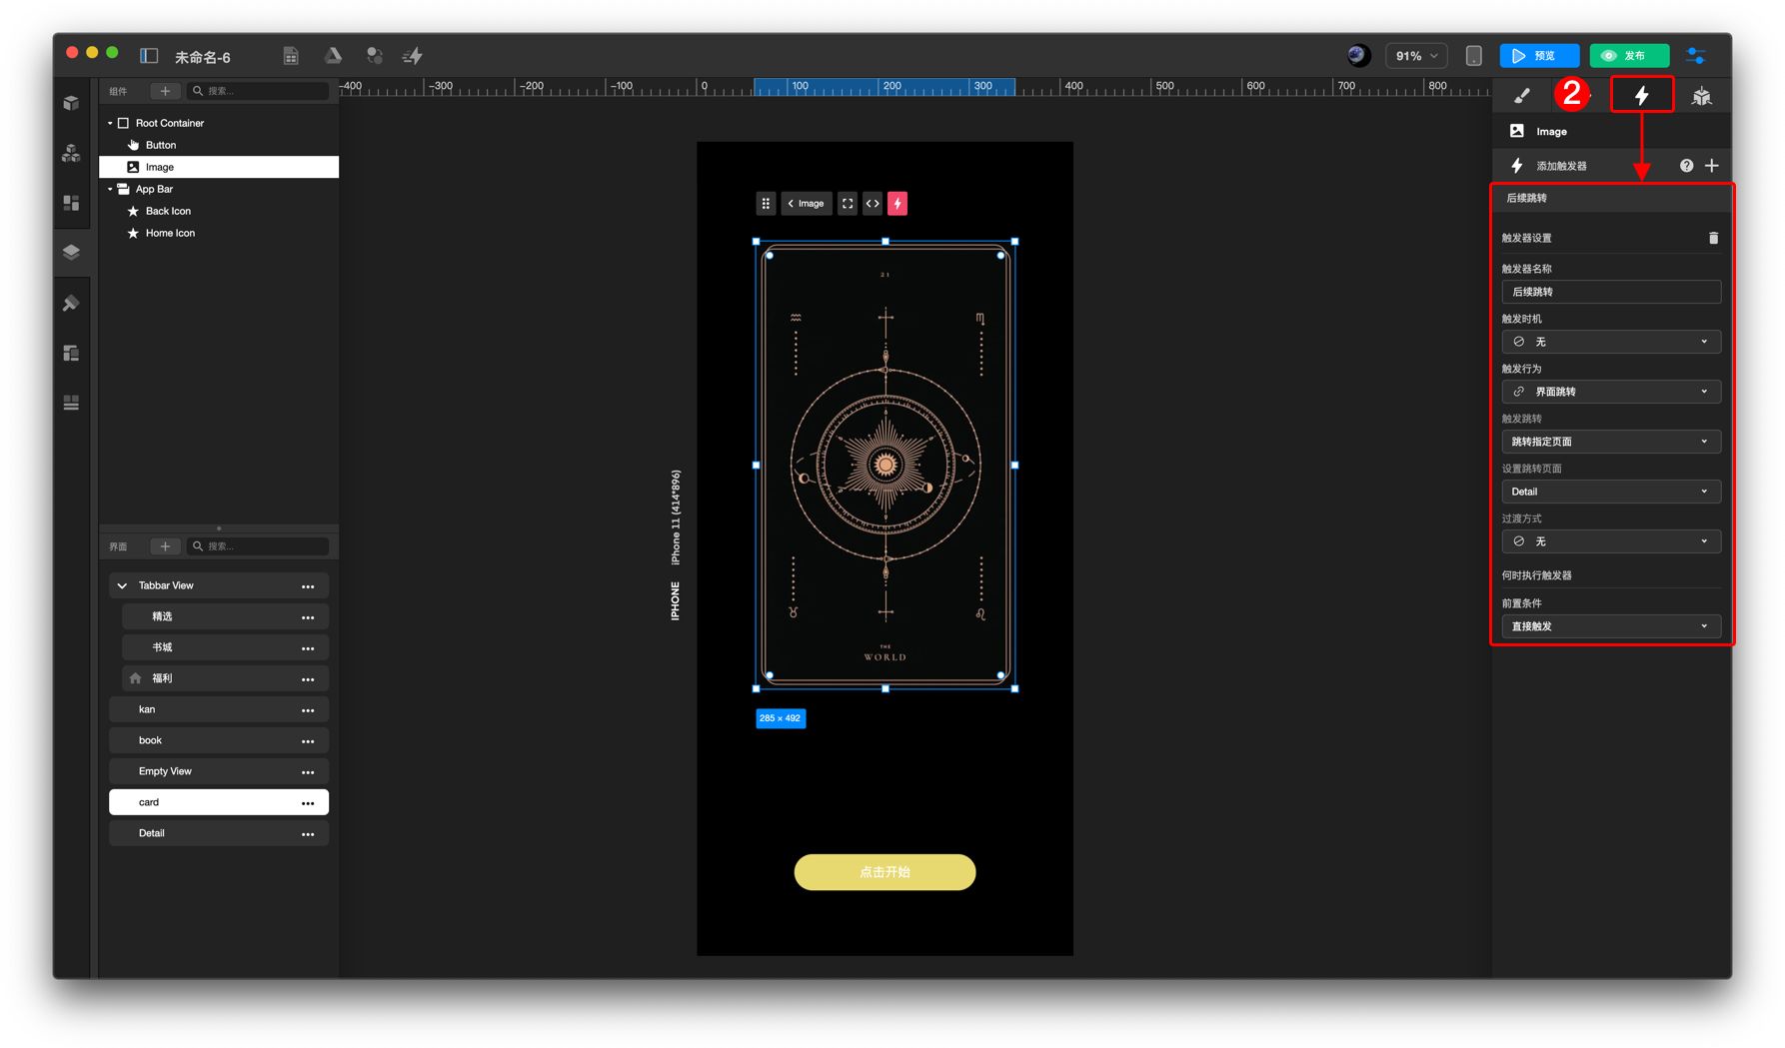1785x1048 pixels.
Task: Open the Detail target page dropdown
Action: 1611,492
